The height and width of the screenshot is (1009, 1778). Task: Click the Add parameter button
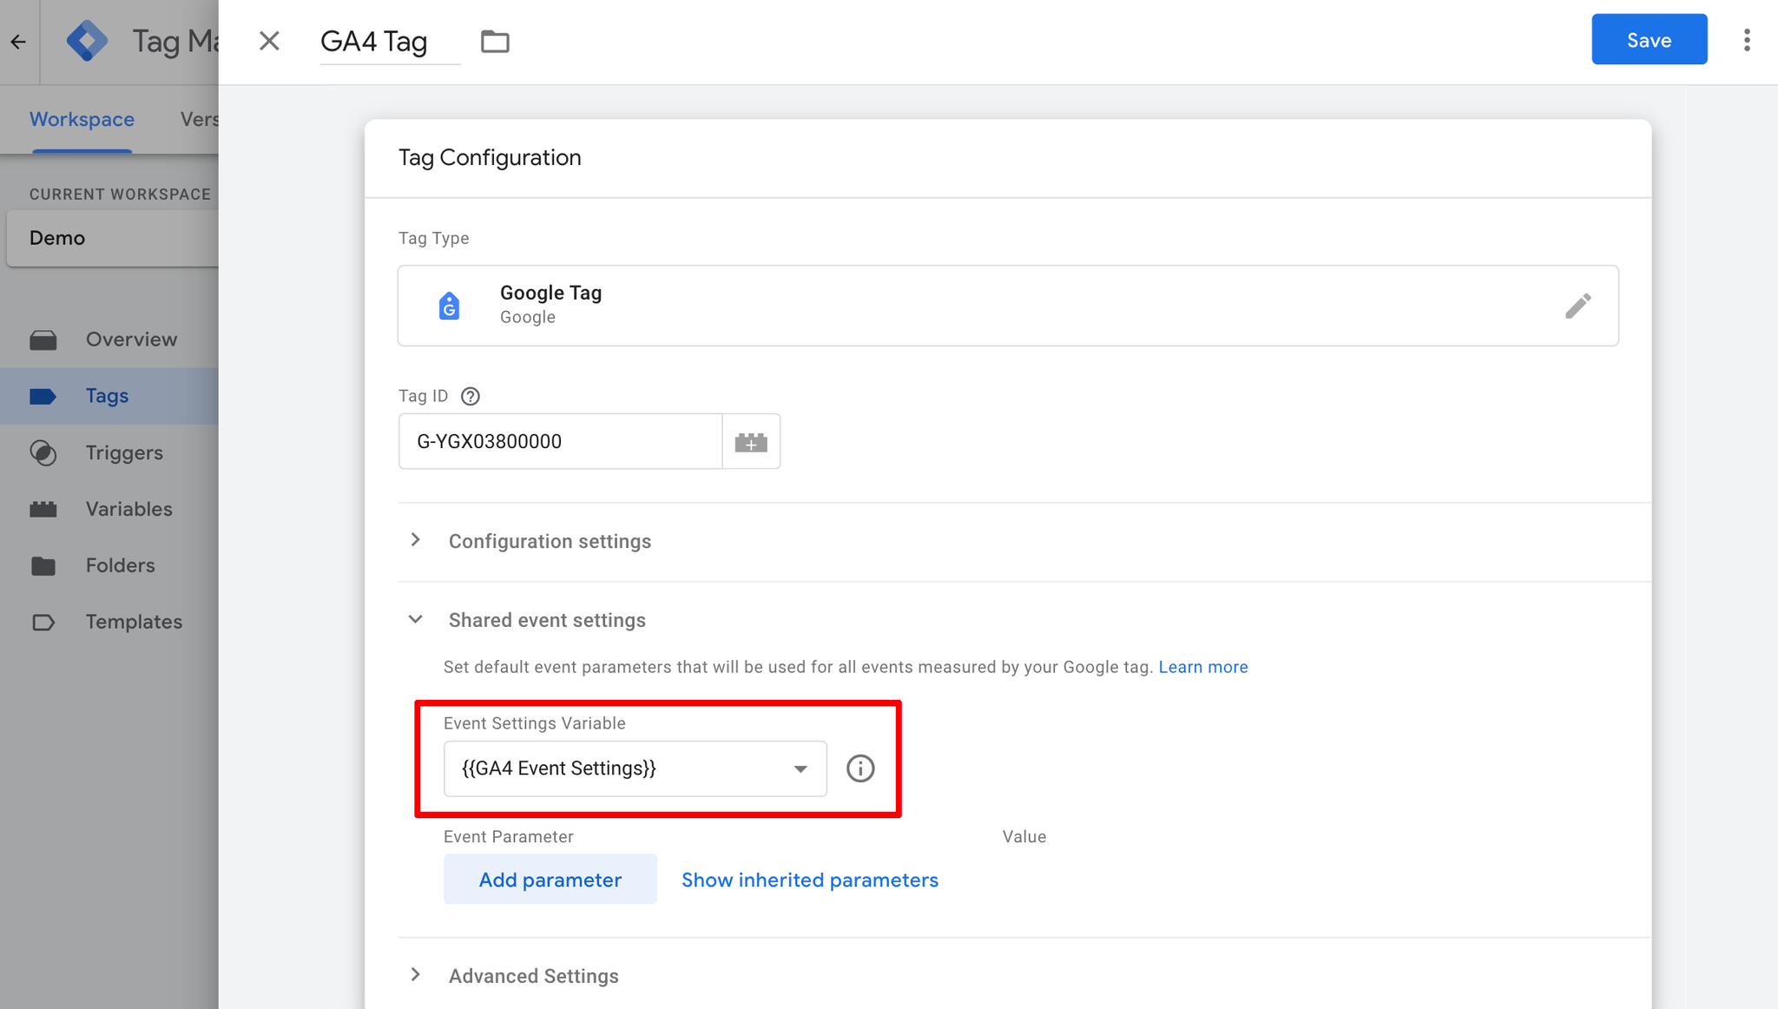pyautogui.click(x=550, y=880)
